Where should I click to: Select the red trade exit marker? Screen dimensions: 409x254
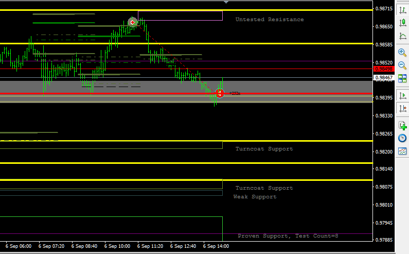[220, 93]
